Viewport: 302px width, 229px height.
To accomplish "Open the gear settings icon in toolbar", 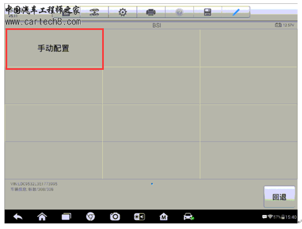I will tap(123, 13).
